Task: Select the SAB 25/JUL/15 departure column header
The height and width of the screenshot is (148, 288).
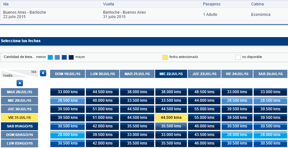Action: (x=270, y=74)
